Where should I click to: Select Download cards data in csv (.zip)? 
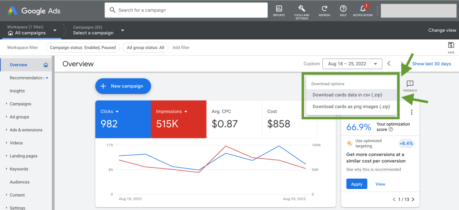coord(347,95)
